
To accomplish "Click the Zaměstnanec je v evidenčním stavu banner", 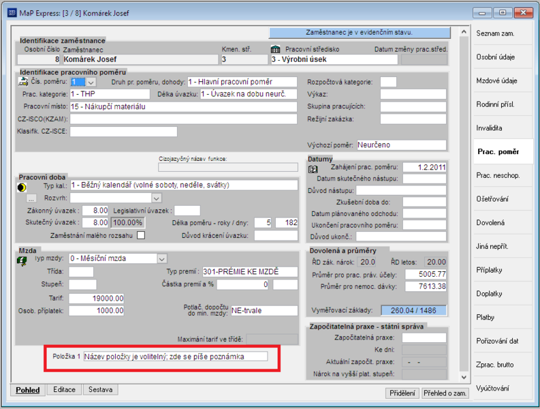I will [x=360, y=33].
